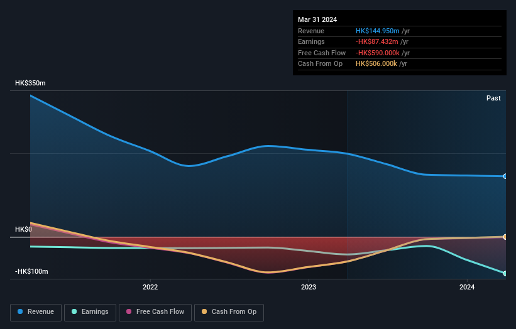516x329 pixels.
Task: Click the Free Cash Flow tooltip row label
Action: pos(322,53)
